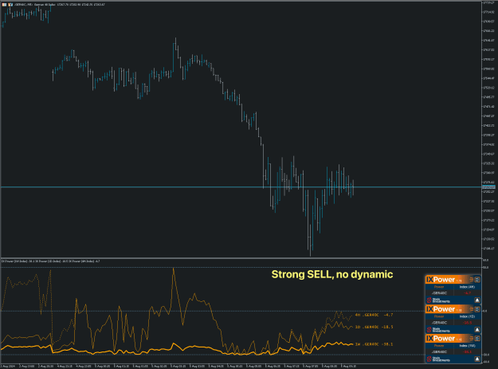Click the second chart icon next to the symbol title
The image size is (498, 369).
coord(10,5)
